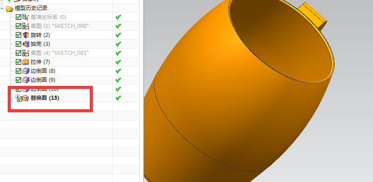Select the 基准坐标系 (0) feature text
This screenshot has width=373, height=182.
pyautogui.click(x=48, y=17)
